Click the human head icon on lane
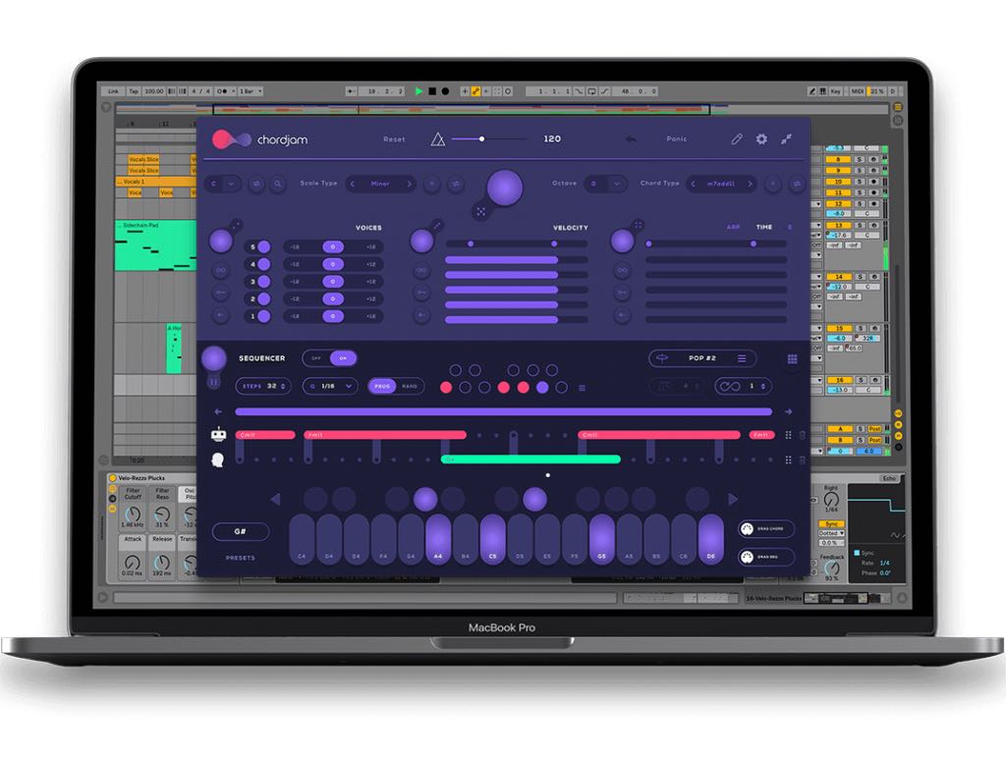 [x=218, y=459]
